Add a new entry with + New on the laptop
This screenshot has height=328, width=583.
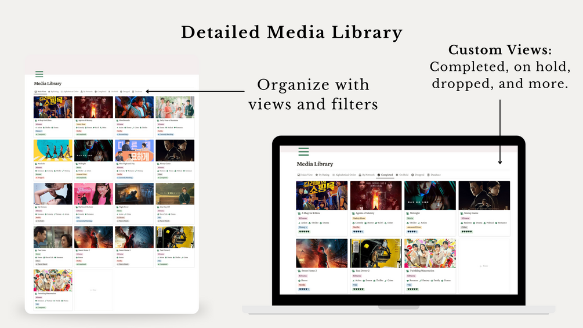[x=484, y=266]
